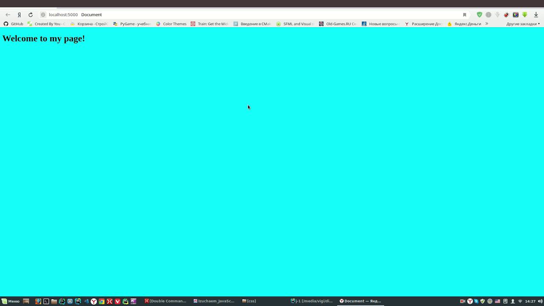This screenshot has height=306, width=544.
Task: Open the red bug extension icon
Action: tap(506, 14)
